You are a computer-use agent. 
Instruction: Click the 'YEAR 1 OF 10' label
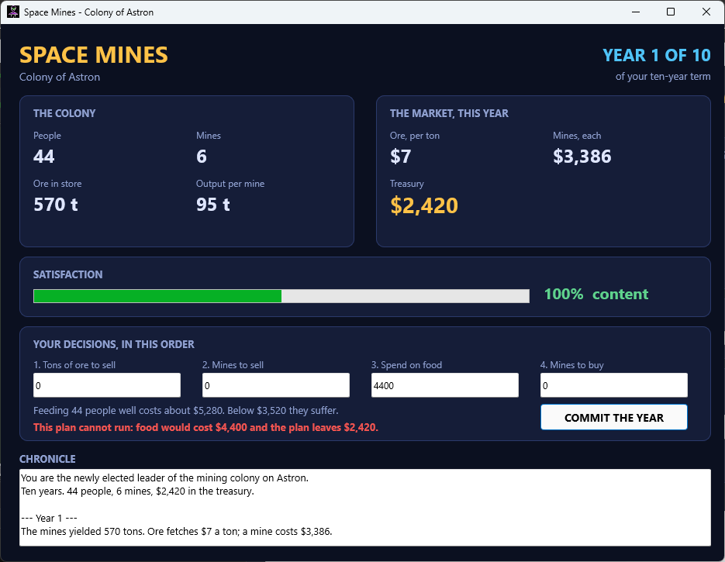pyautogui.click(x=657, y=56)
